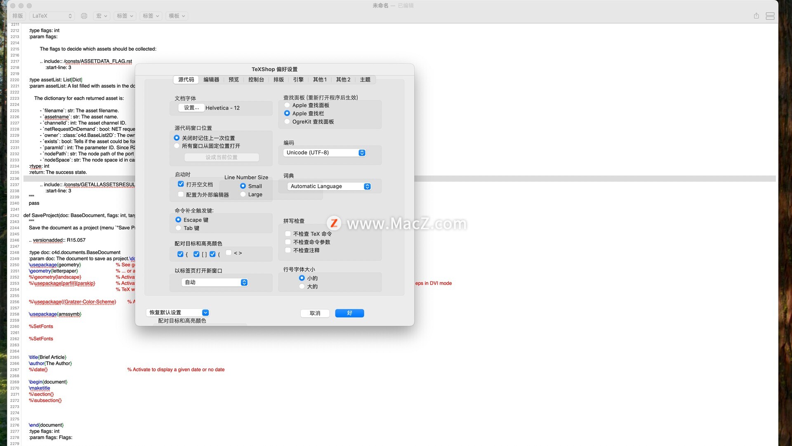
Task: Toggle the 配置为外部编辑器 checkbox
Action: click(181, 194)
